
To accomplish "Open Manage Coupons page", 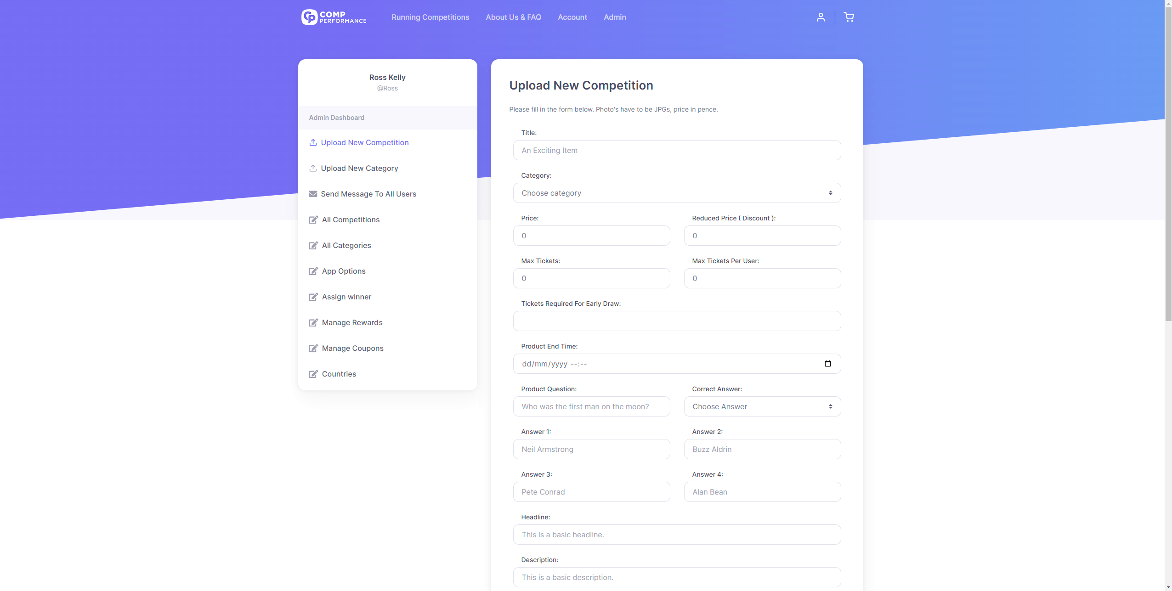I will [x=352, y=348].
